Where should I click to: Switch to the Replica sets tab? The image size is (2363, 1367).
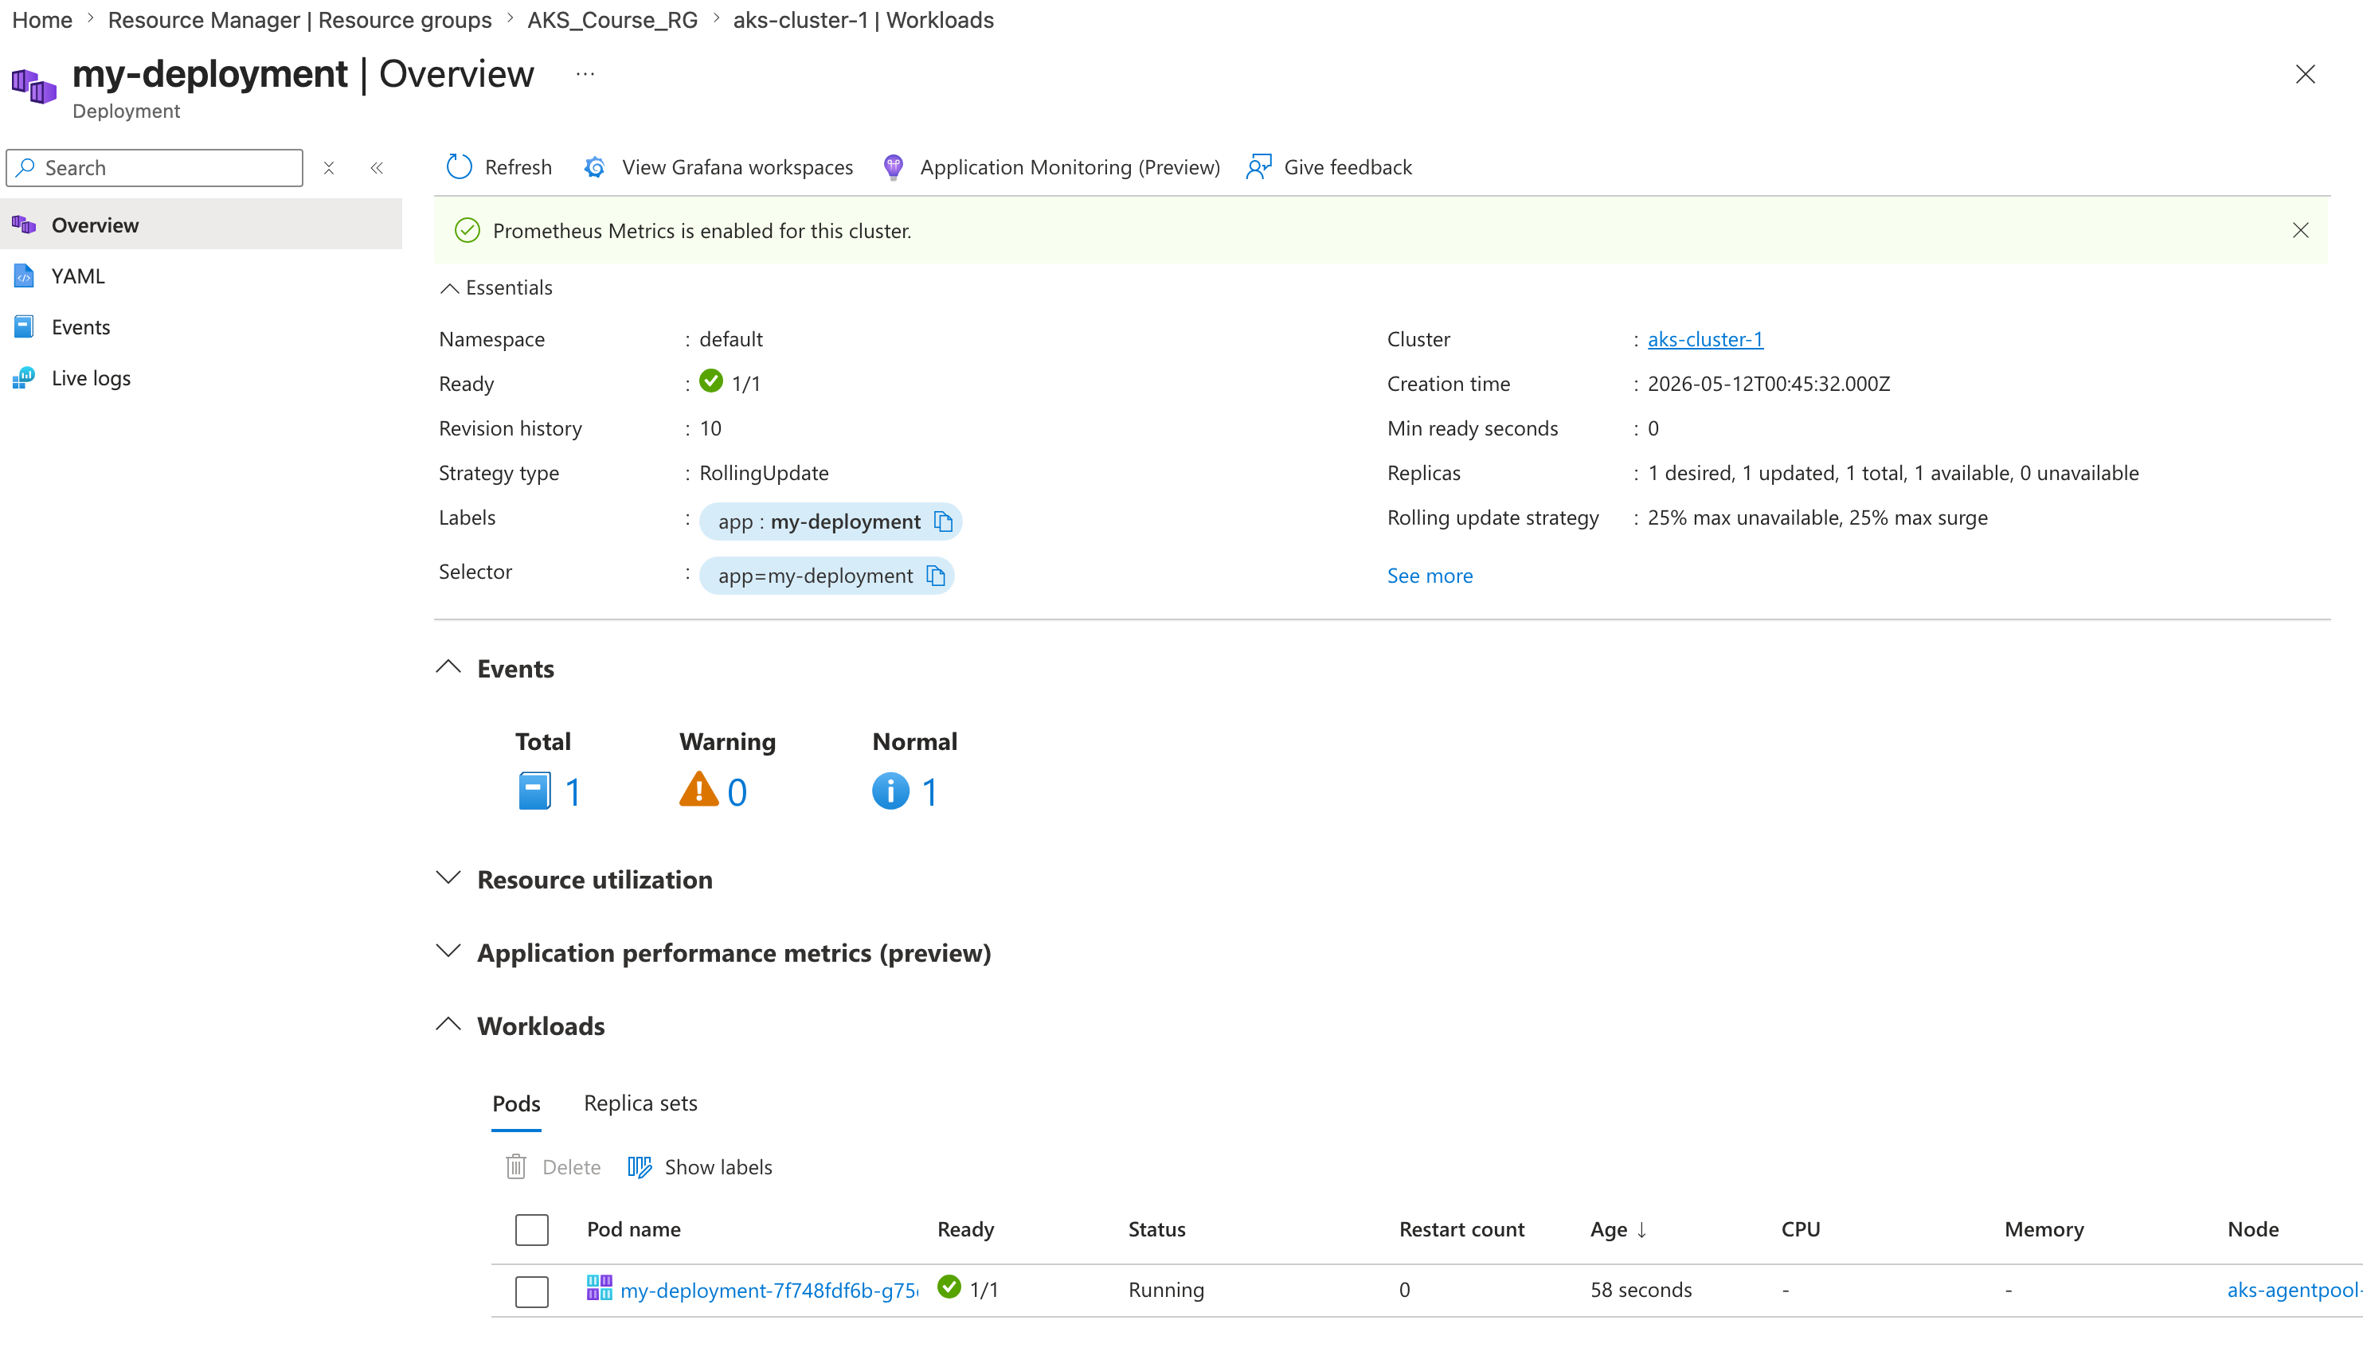point(640,1103)
